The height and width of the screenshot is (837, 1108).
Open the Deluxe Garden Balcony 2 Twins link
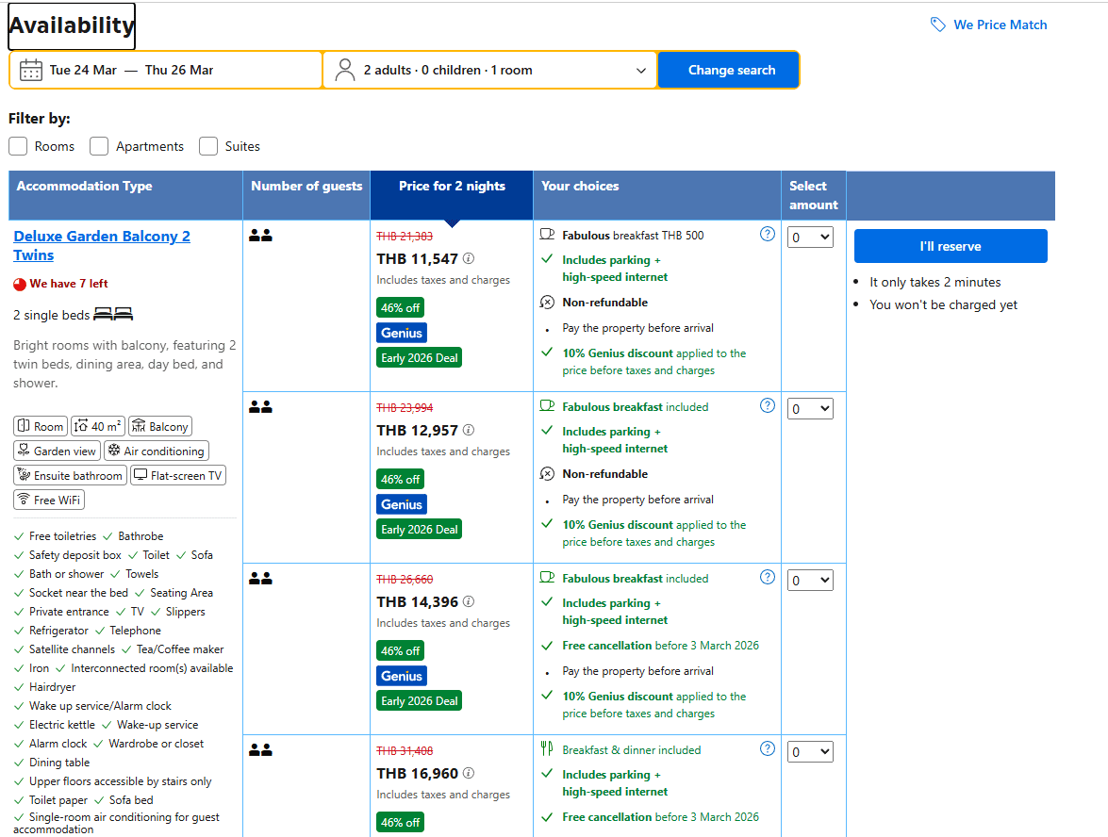pos(101,245)
